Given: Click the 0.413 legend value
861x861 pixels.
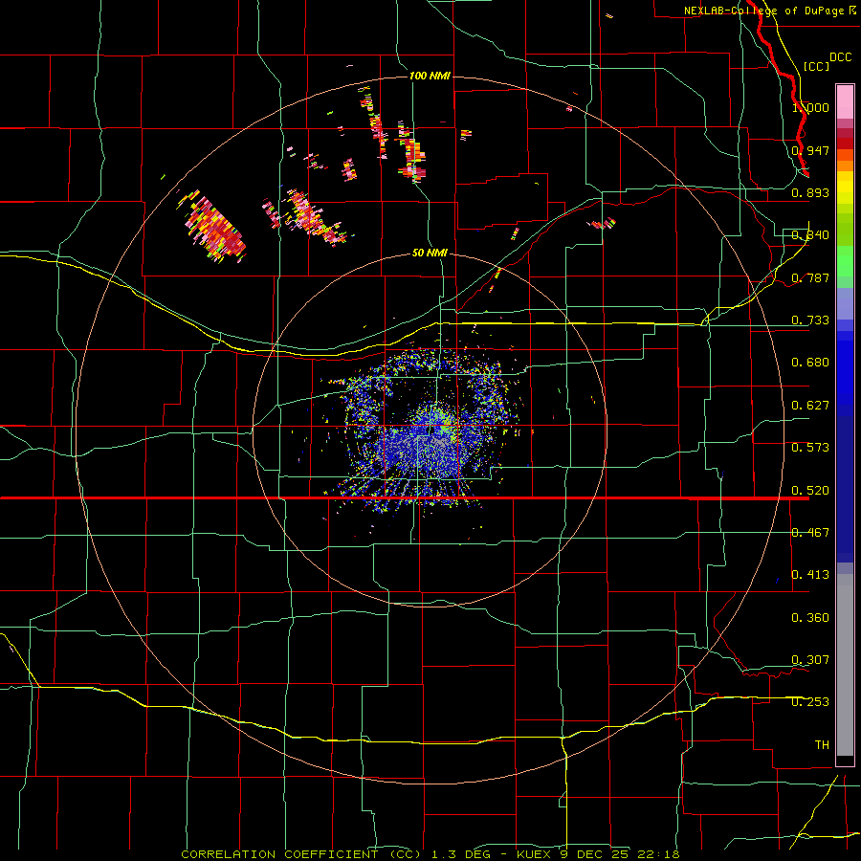Looking at the screenshot, I should pyautogui.click(x=810, y=575).
